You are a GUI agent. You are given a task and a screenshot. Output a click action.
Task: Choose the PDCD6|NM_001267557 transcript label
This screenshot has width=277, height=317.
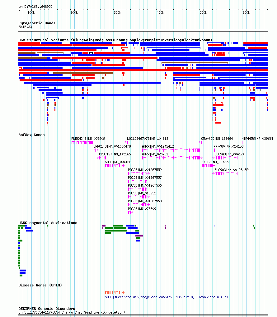[x=145, y=178]
